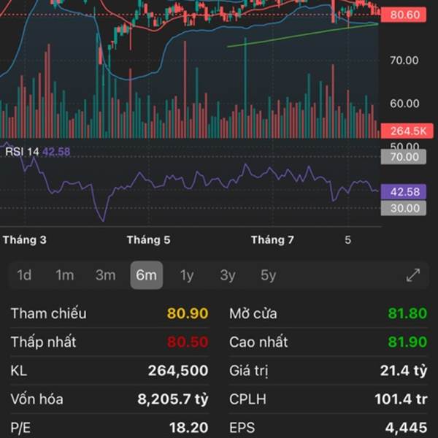
Task: Tap the 80.60 current price label
Action: pyautogui.click(x=404, y=15)
